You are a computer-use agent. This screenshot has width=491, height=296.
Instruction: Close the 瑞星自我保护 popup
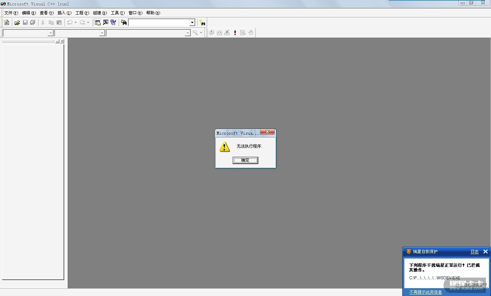(486, 252)
